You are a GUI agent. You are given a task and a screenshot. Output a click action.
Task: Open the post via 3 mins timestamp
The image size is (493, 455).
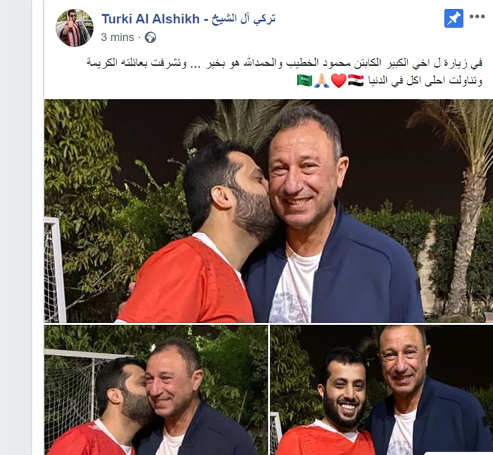click(117, 38)
